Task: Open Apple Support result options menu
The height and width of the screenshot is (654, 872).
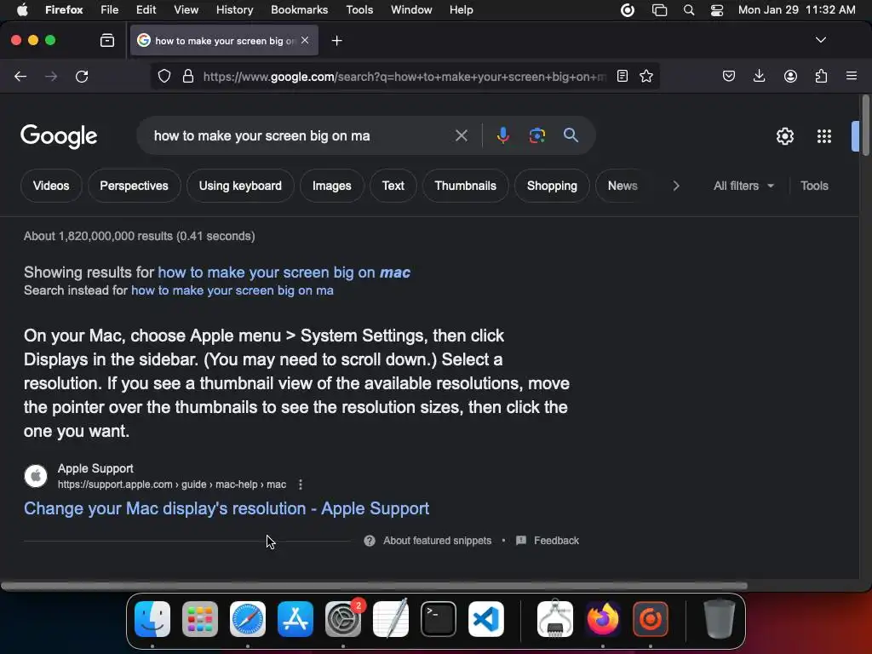Action: point(301,485)
